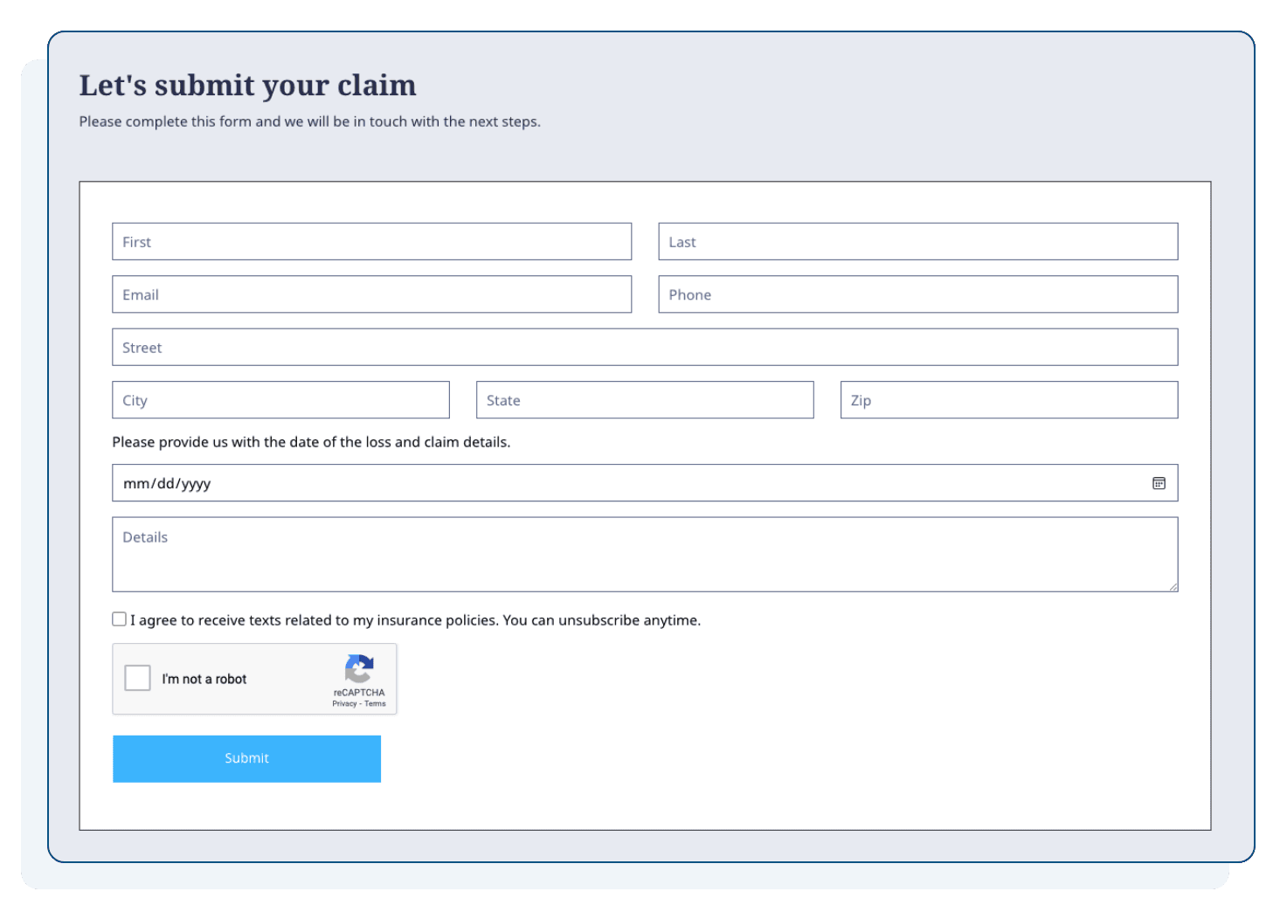Click the Last name field
The height and width of the screenshot is (919, 1287).
917,241
